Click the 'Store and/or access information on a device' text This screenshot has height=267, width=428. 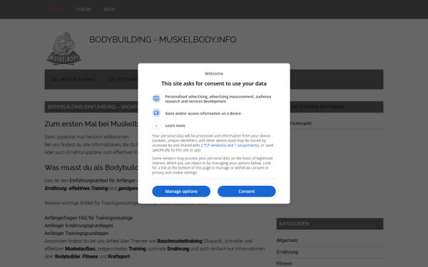tap(203, 113)
